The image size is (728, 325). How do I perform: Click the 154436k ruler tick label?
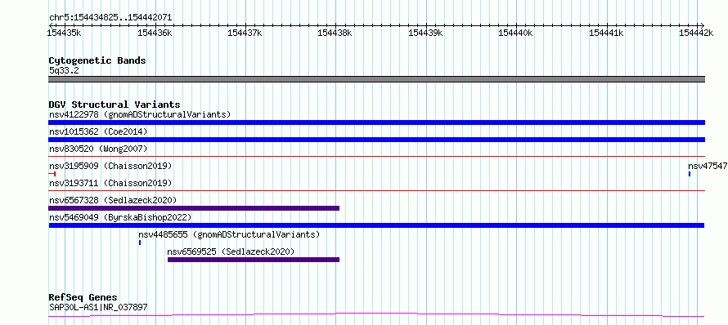155,33
